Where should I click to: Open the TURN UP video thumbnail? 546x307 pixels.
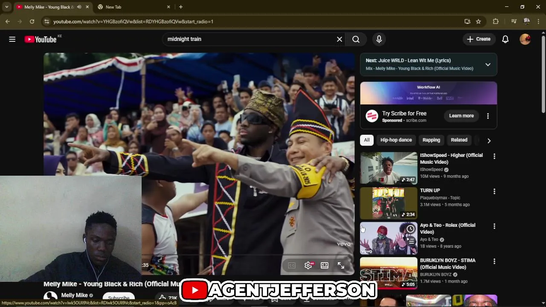point(389,203)
